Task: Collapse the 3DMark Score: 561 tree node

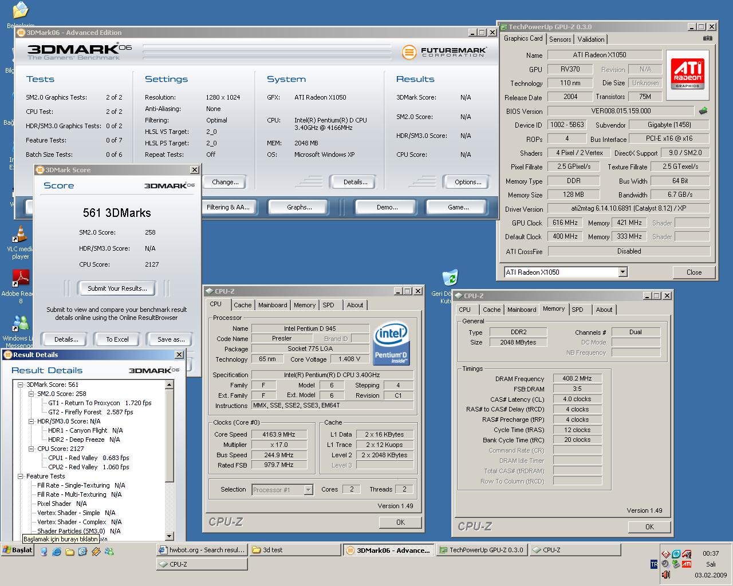Action: [x=21, y=385]
